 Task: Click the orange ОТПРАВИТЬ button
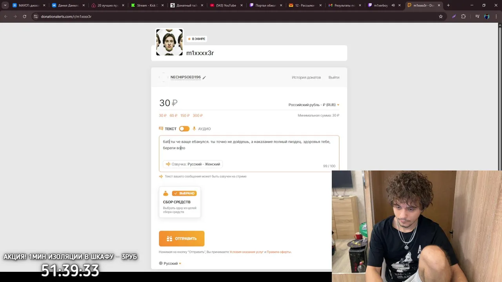(182, 239)
